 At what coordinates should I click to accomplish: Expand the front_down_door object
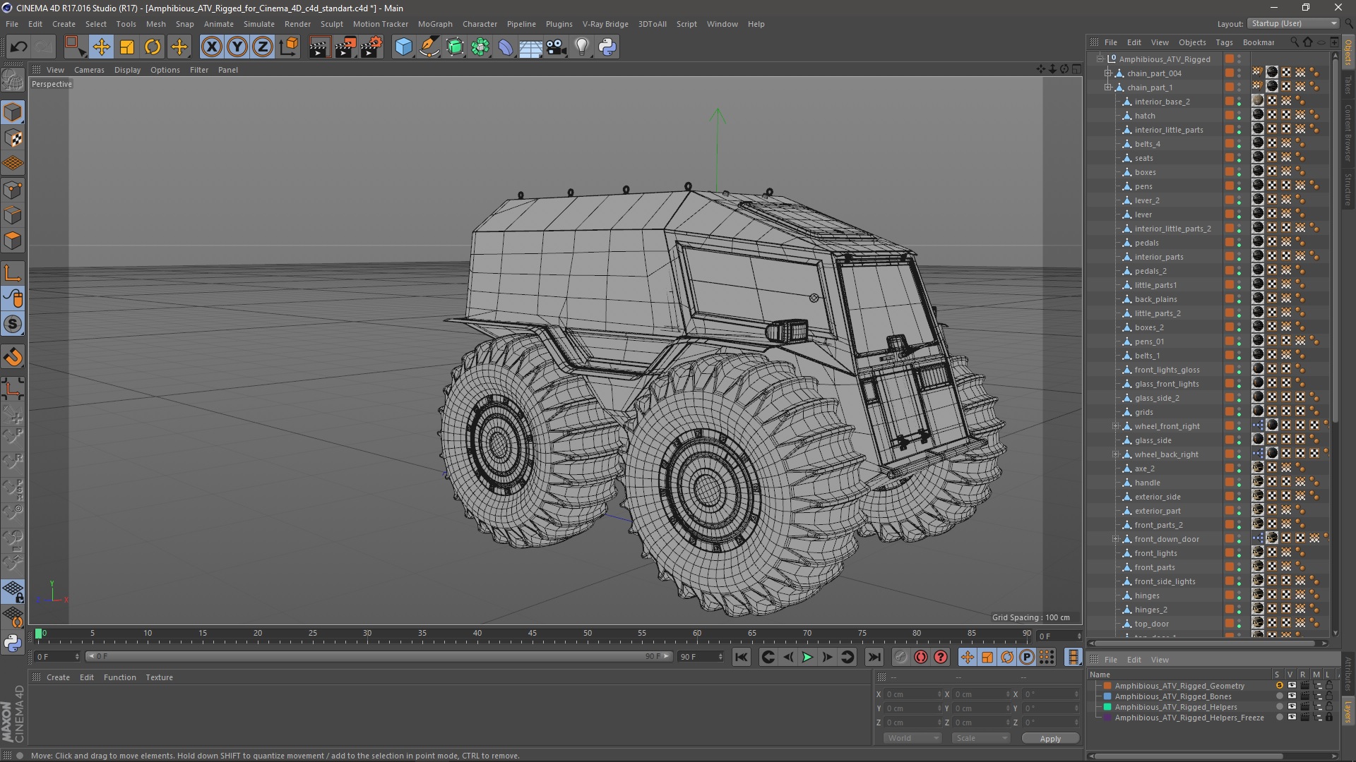tap(1115, 539)
